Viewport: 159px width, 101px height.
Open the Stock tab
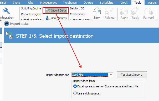click(x=124, y=3)
